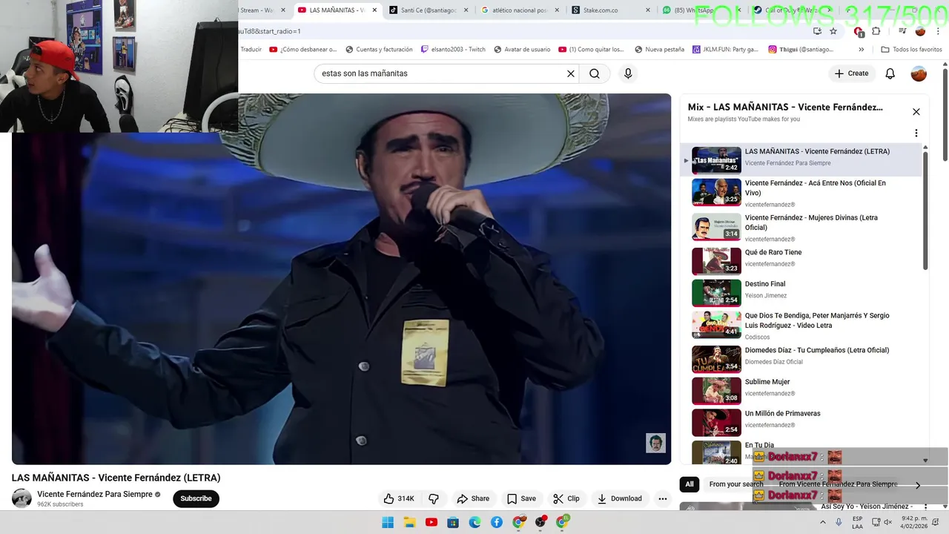Dislike the Las Mañanitas video
This screenshot has height=534, width=949.
(434, 498)
